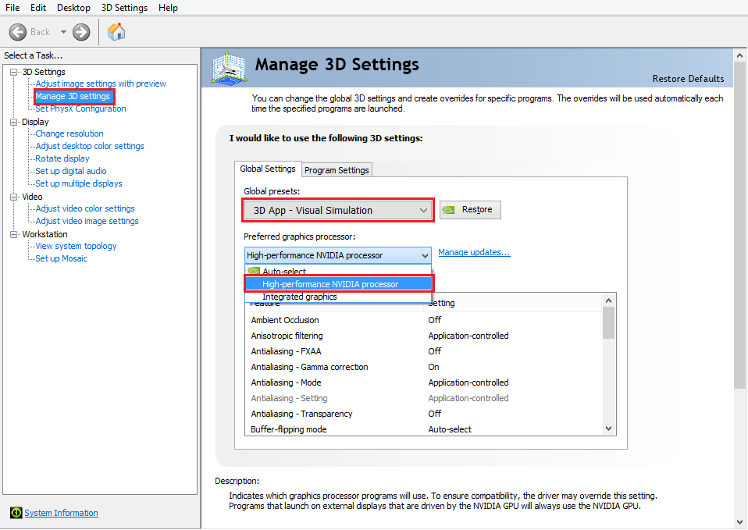
Task: Click the System Information icon
Action: [16, 513]
